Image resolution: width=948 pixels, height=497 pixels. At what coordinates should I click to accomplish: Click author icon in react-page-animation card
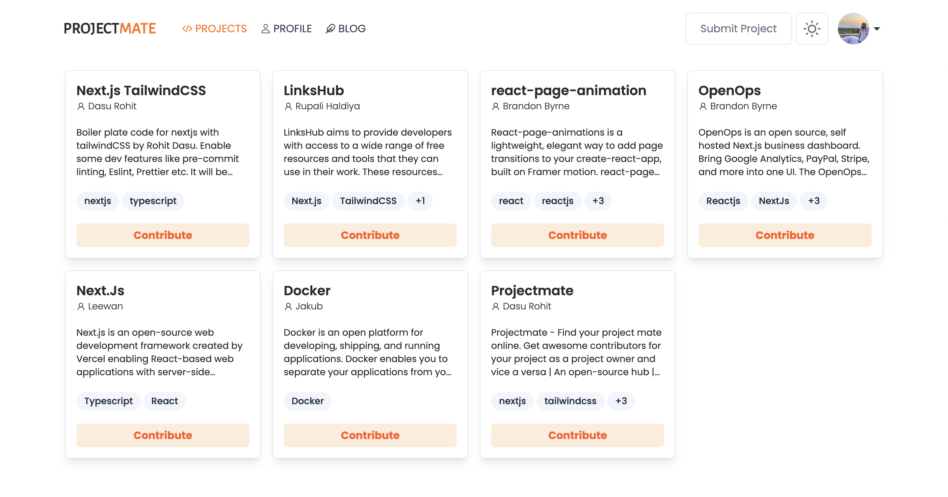pos(495,106)
